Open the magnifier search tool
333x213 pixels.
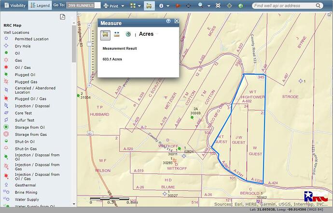click(x=200, y=5)
